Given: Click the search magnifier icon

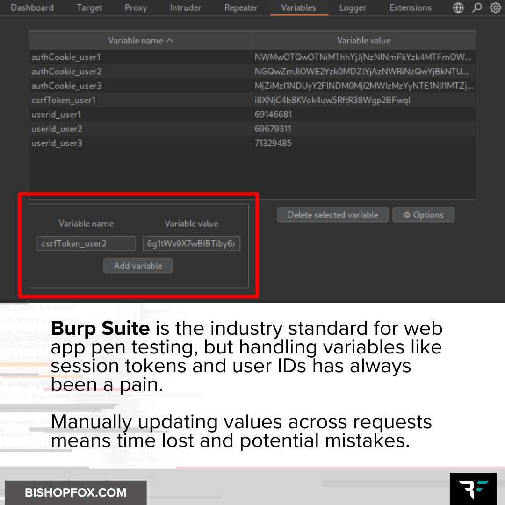Looking at the screenshot, I should click(477, 7).
